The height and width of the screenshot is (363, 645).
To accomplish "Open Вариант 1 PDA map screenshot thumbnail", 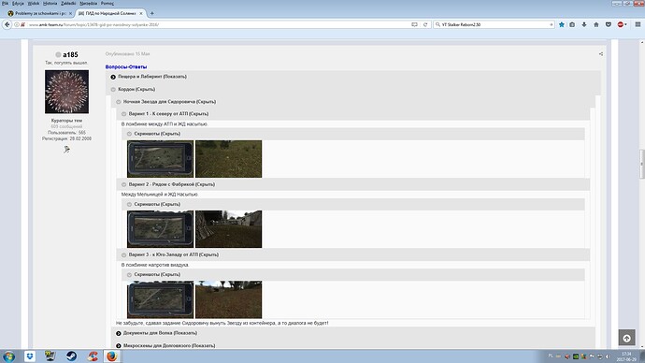I will (x=160, y=159).
